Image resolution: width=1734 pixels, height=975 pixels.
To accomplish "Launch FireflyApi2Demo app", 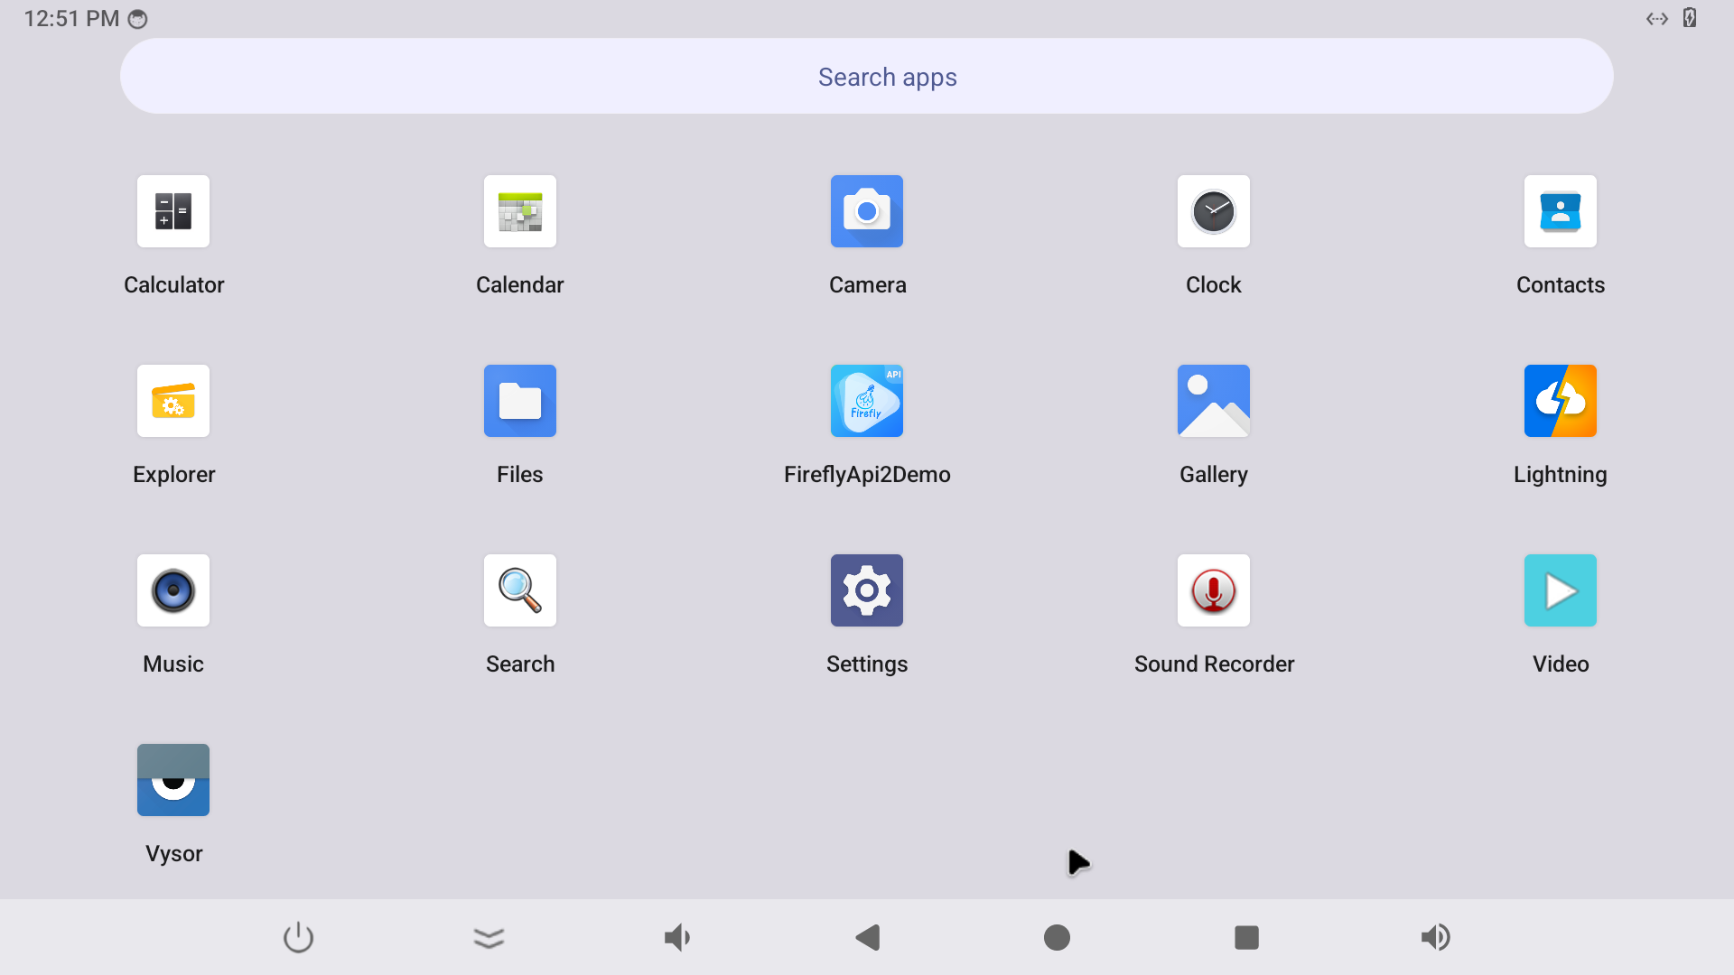I will coord(867,401).
